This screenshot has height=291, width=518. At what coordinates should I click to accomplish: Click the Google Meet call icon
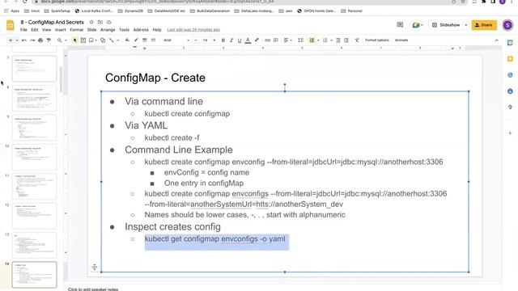[417, 25]
